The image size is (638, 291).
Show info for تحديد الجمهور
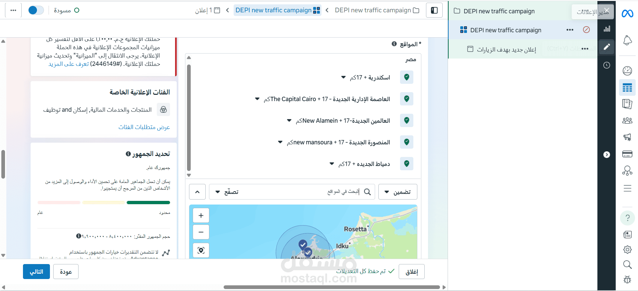click(x=128, y=154)
